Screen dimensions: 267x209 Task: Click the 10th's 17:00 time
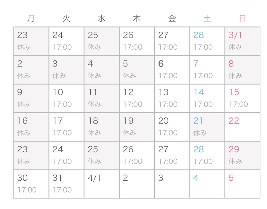(x=62, y=104)
